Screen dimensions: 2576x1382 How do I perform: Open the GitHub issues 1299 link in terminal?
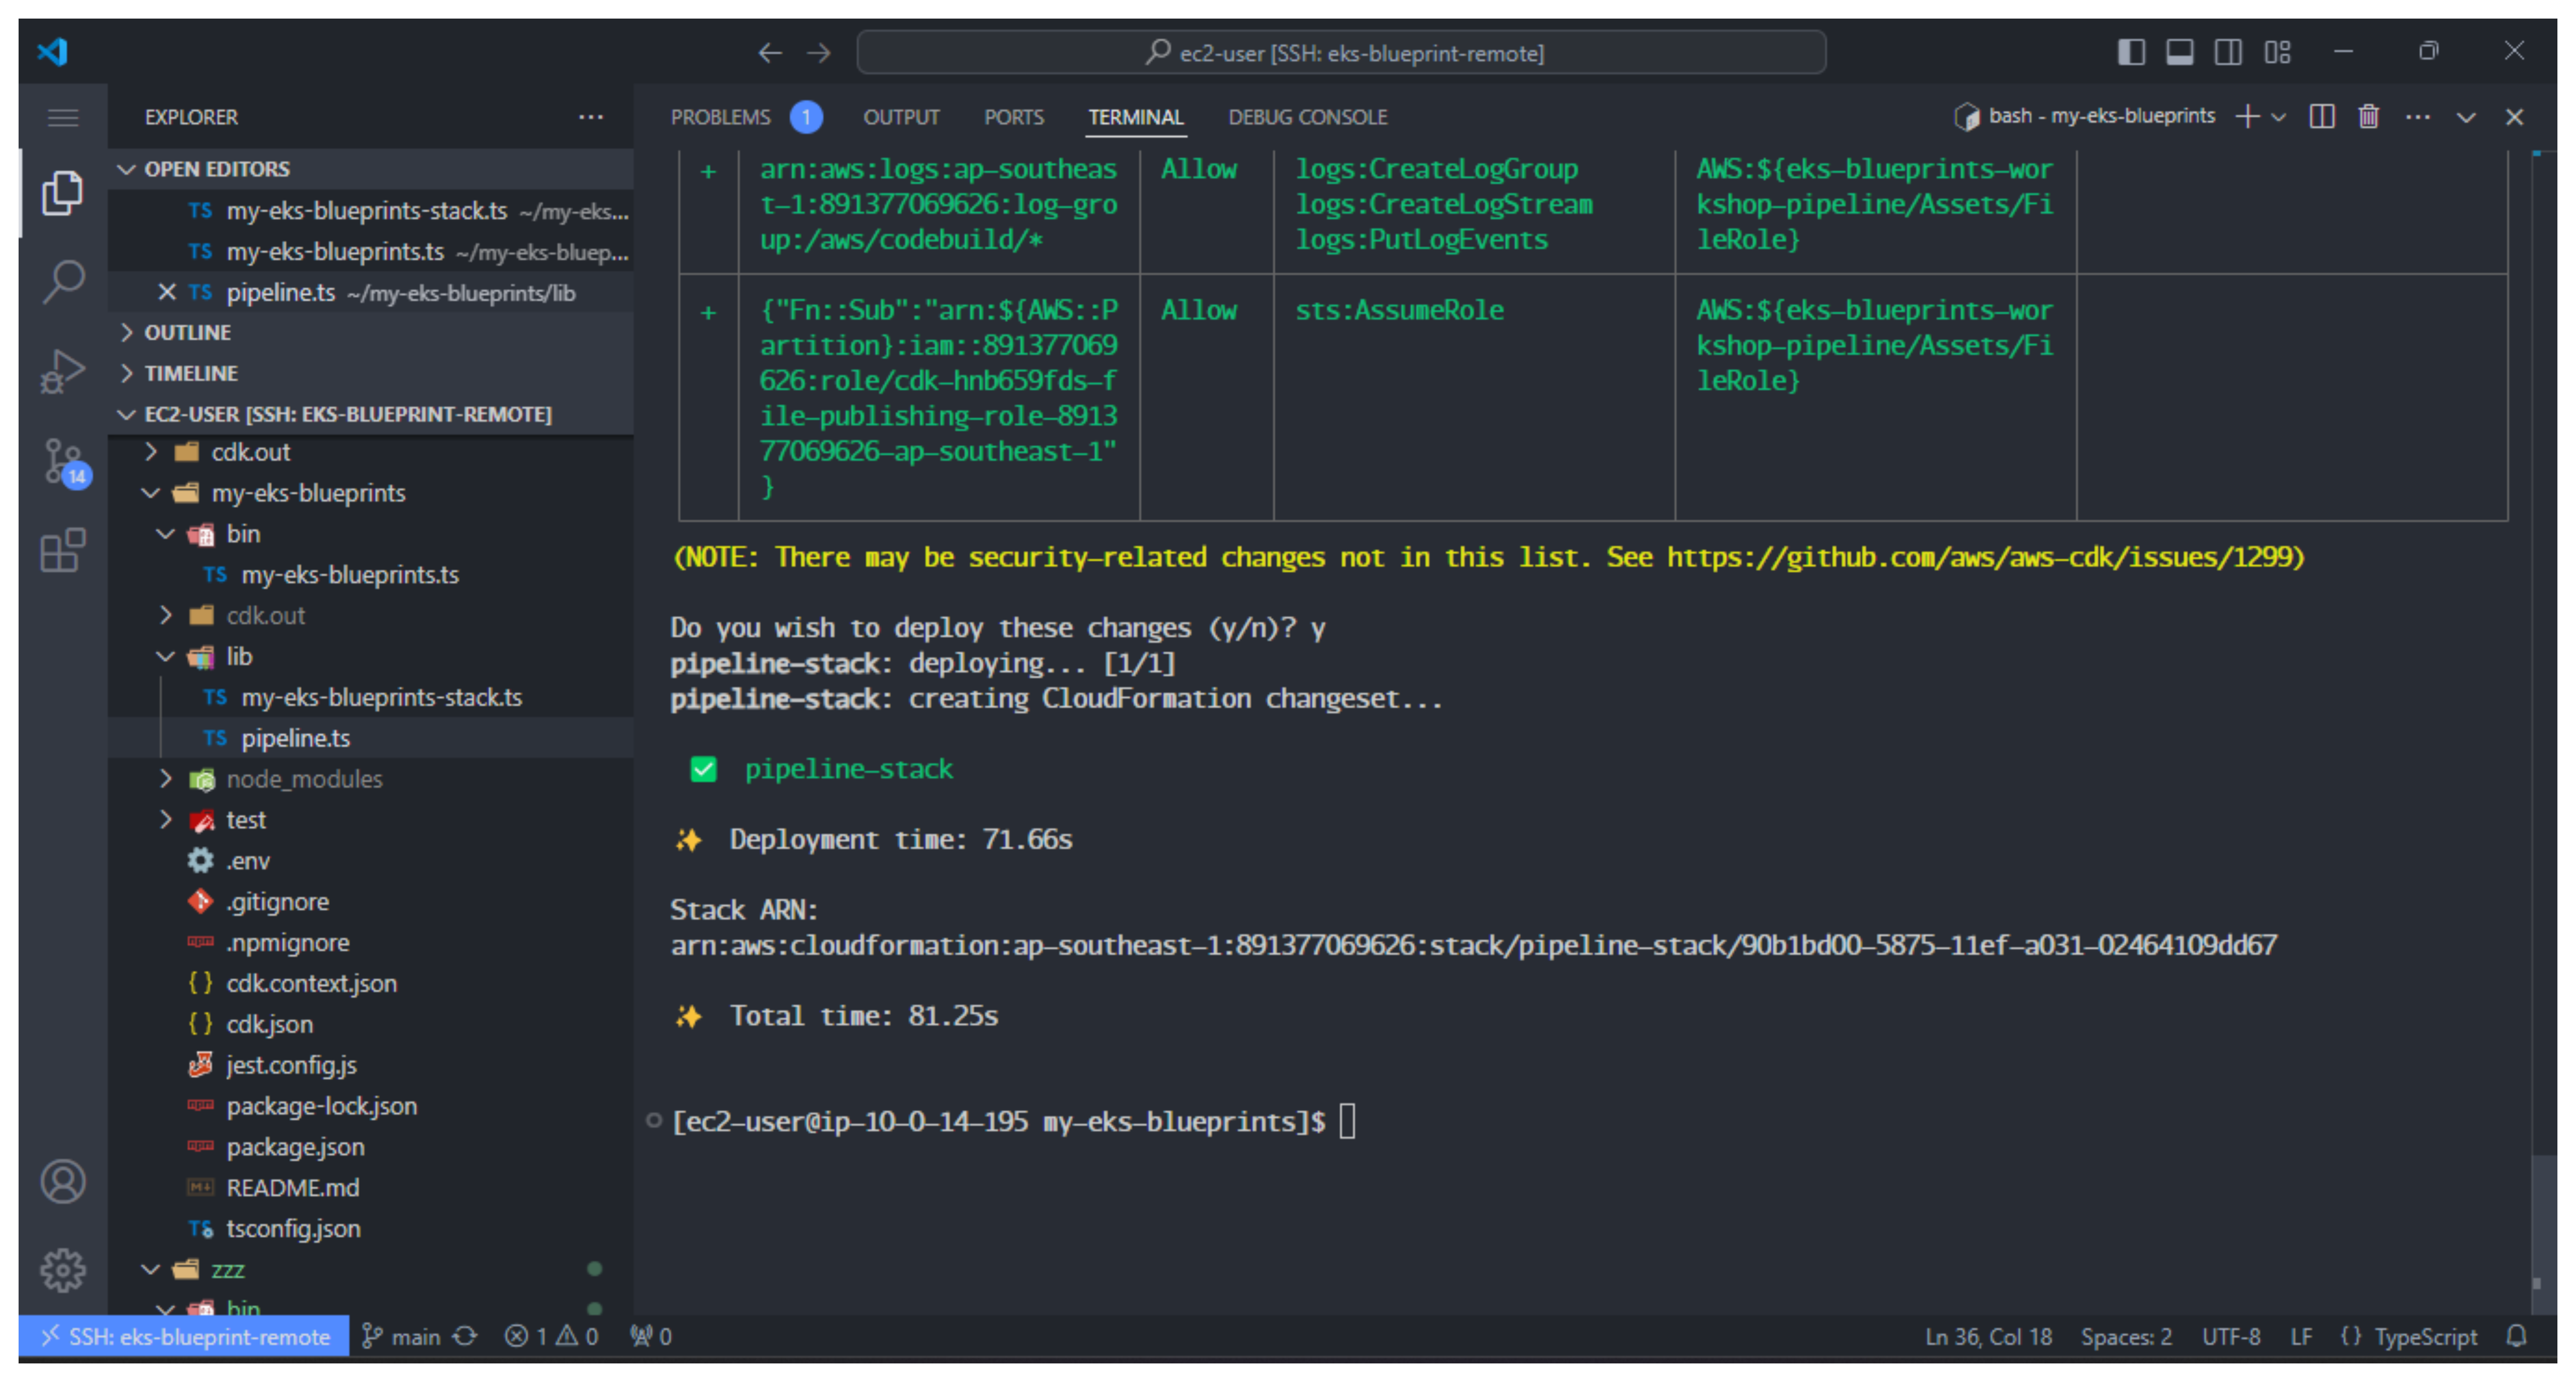pyautogui.click(x=1980, y=557)
